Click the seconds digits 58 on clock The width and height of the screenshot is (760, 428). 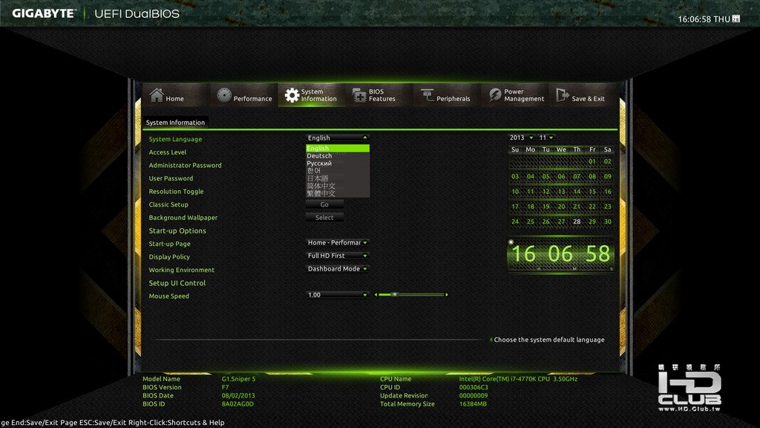(597, 254)
